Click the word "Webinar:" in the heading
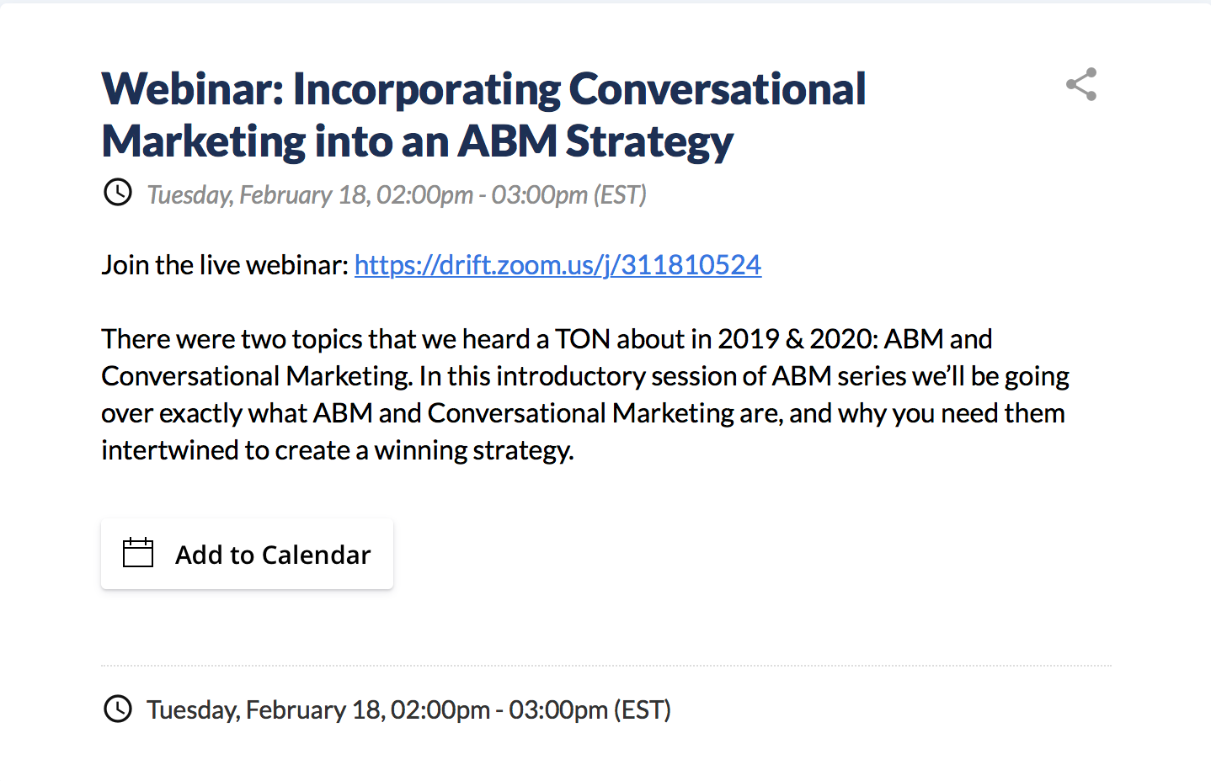Image resolution: width=1211 pixels, height=781 pixels. coord(193,89)
